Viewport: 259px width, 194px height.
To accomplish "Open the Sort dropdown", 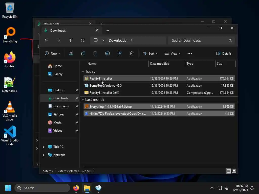I will 150,53.
